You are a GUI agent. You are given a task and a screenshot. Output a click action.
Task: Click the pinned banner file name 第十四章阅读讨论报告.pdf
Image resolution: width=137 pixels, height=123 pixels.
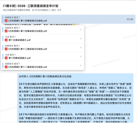tap(28, 21)
